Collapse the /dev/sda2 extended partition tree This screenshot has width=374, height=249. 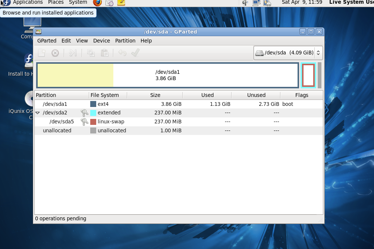[38, 113]
